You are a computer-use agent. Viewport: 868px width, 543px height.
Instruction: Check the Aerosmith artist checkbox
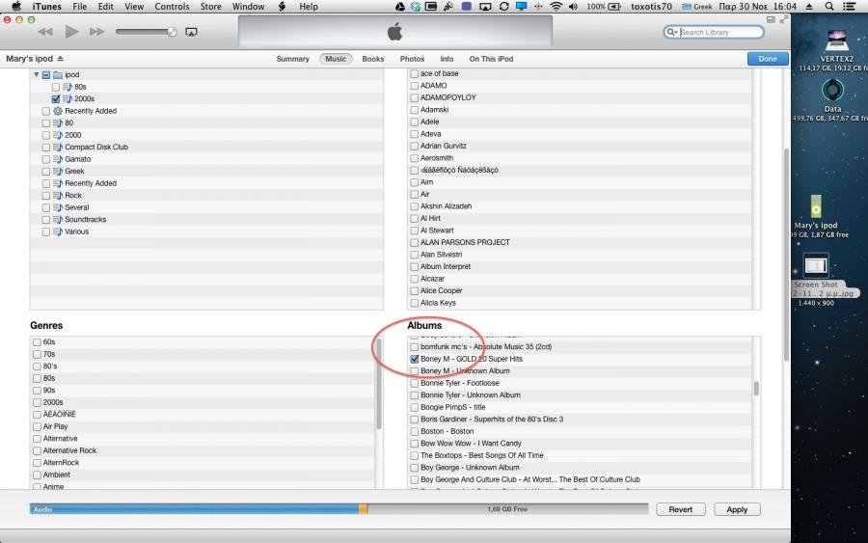pos(415,158)
